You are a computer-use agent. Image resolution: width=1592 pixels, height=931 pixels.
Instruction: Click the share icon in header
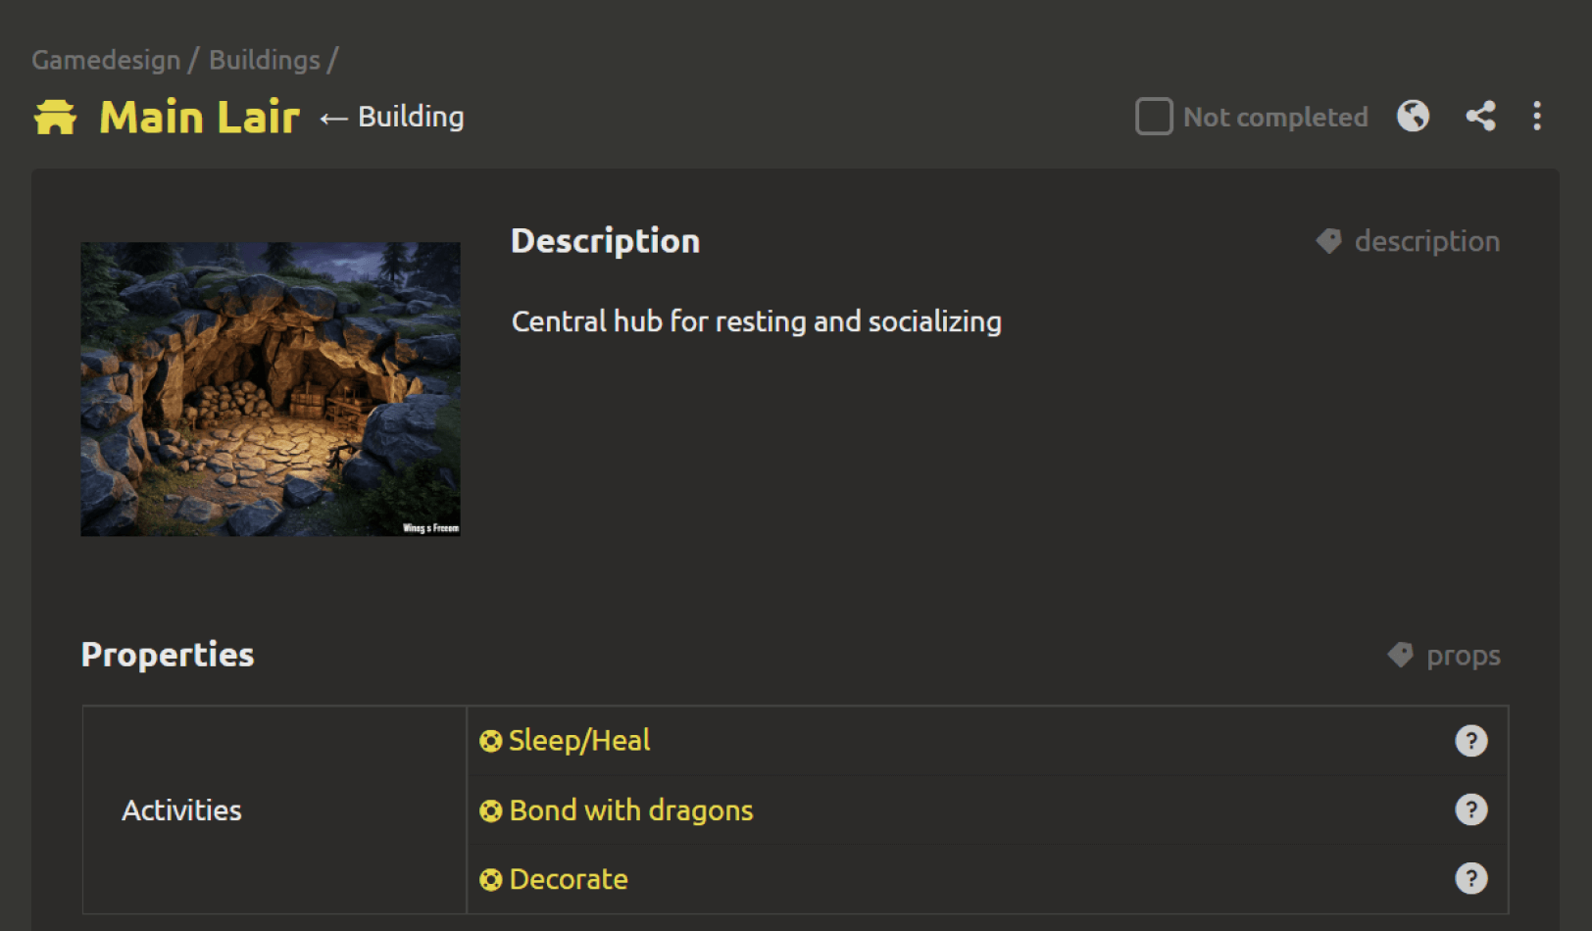1480,116
